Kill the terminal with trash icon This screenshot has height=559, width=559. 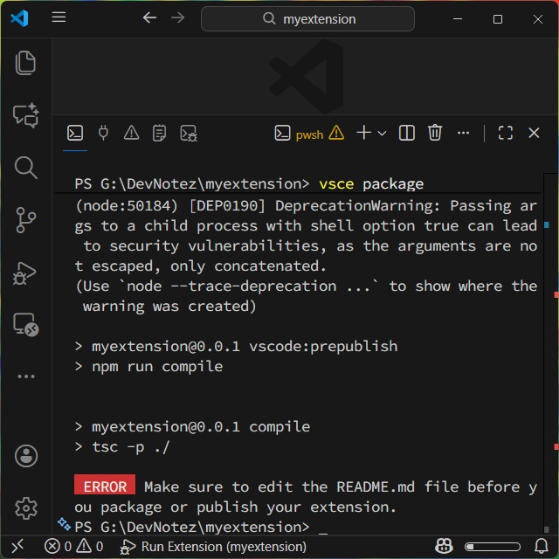(435, 133)
